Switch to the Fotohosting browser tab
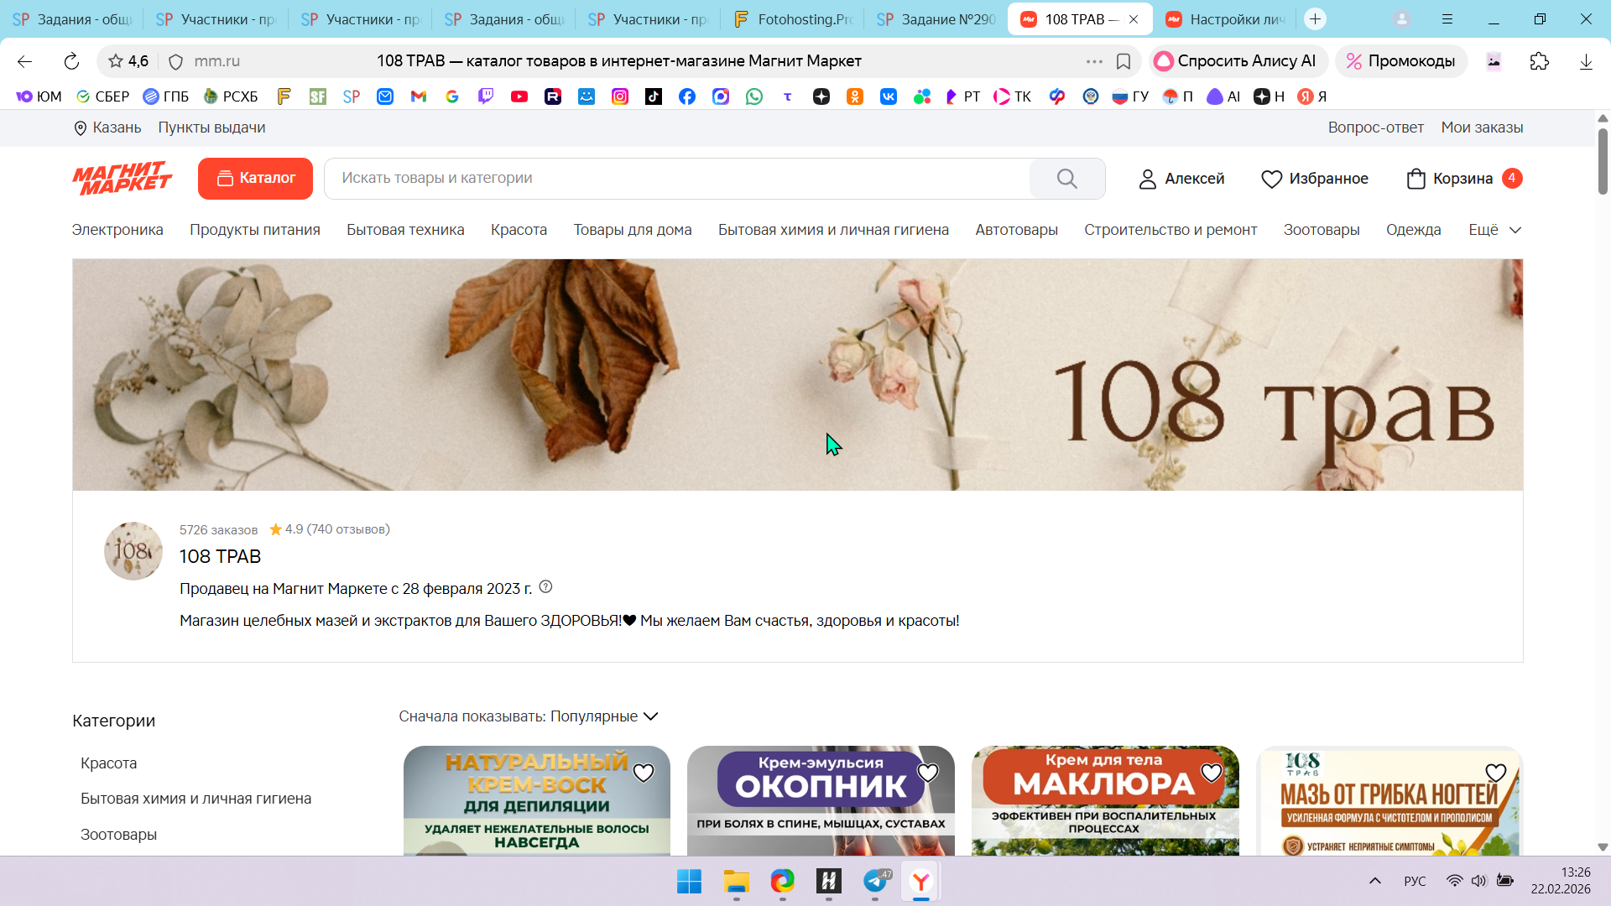Viewport: 1611px width, 906px height. point(794,19)
